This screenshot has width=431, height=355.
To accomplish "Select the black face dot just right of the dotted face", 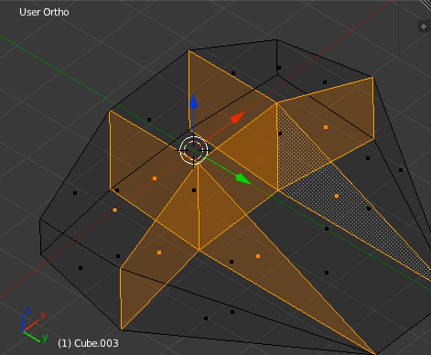I will pos(369,209).
